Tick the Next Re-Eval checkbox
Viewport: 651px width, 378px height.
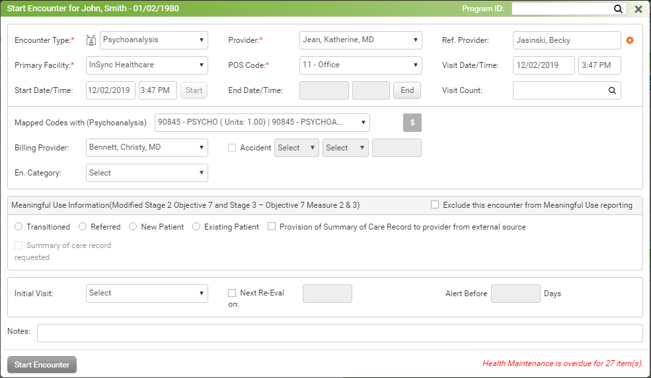point(232,293)
